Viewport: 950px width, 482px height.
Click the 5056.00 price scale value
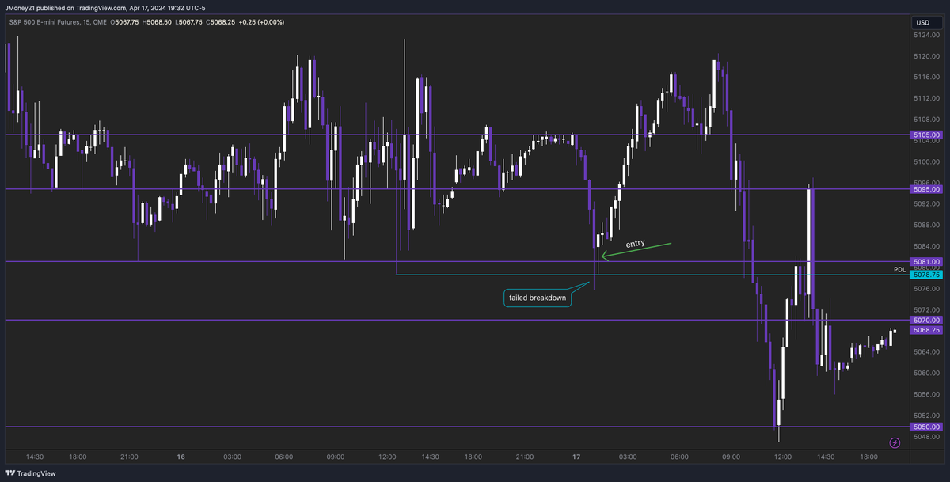(925, 394)
